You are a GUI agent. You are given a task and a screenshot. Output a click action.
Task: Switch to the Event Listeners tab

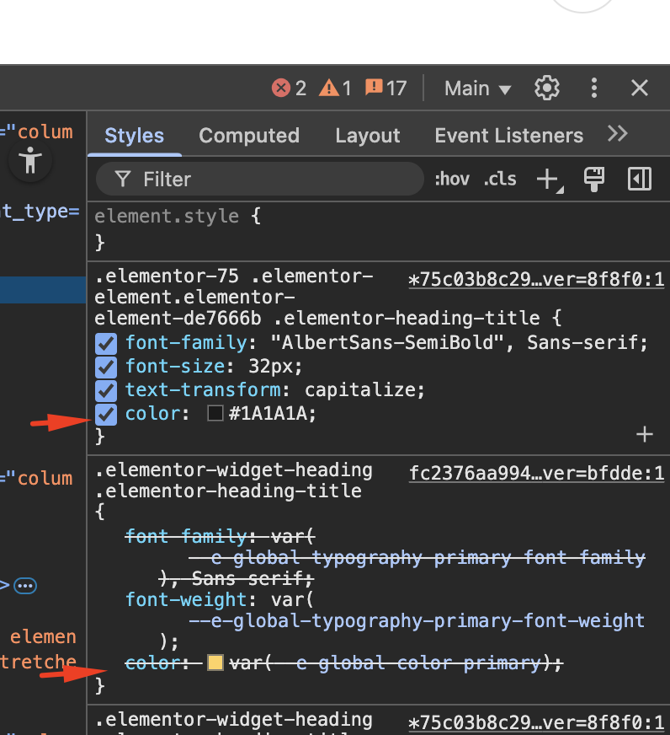(x=509, y=136)
